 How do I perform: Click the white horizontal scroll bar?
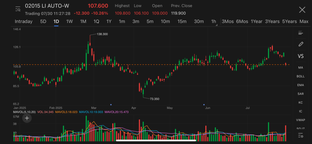pos(156,141)
